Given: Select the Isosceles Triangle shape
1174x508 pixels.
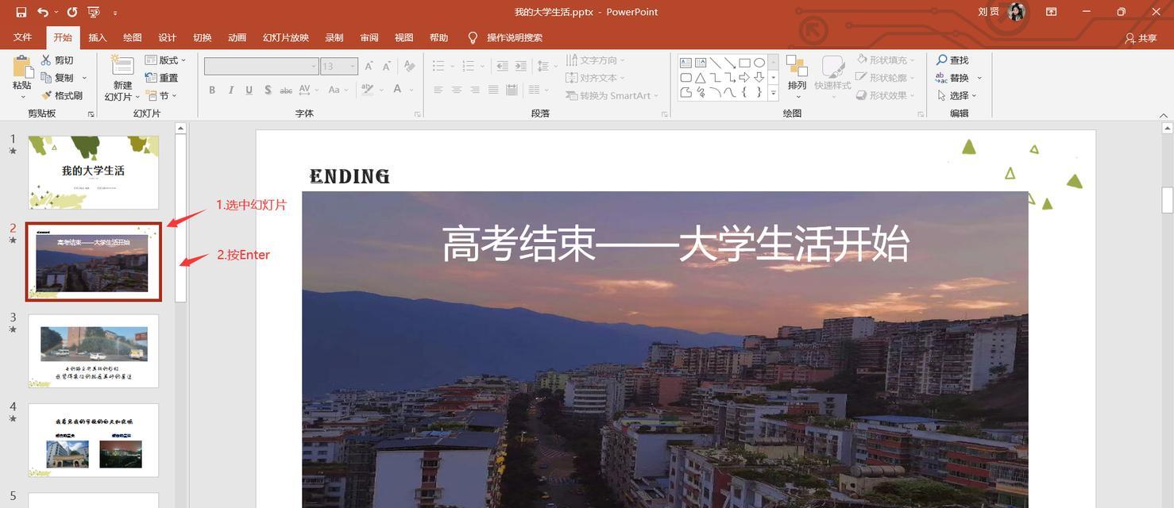Looking at the screenshot, I should click(x=701, y=78).
